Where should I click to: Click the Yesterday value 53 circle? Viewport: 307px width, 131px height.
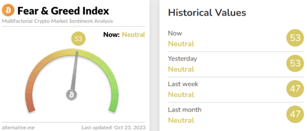(295, 63)
